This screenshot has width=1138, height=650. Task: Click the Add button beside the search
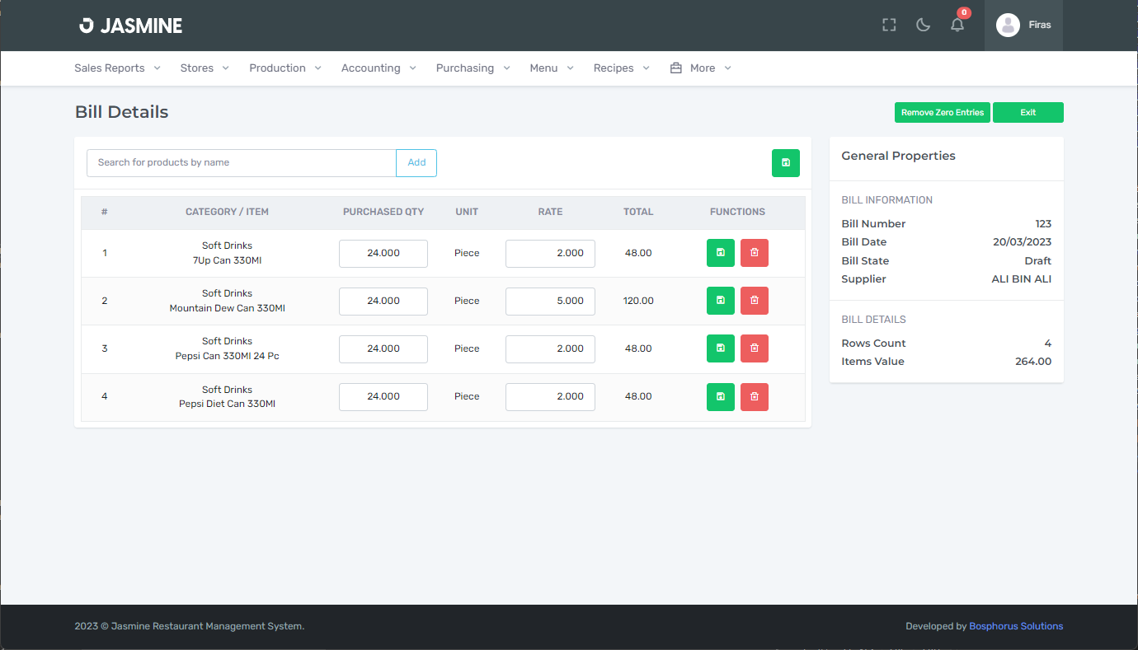(416, 163)
